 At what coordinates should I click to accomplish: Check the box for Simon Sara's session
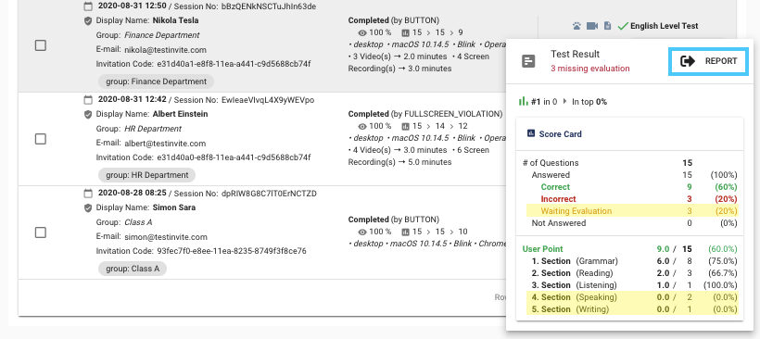click(x=41, y=232)
